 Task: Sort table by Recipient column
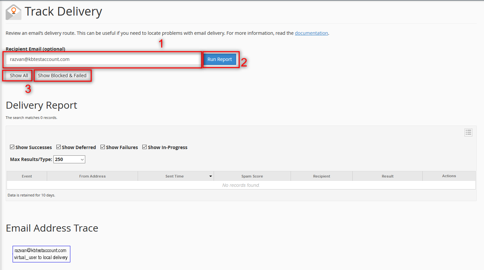321,176
